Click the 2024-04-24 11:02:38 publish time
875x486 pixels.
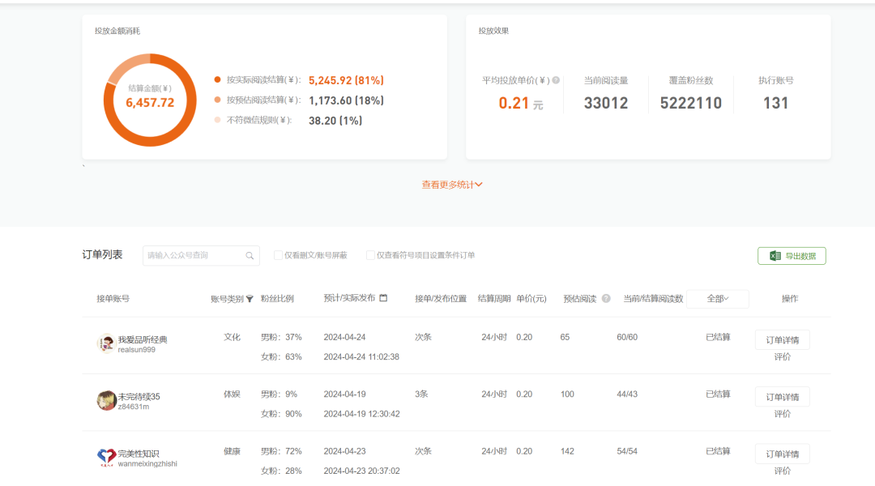click(x=361, y=357)
